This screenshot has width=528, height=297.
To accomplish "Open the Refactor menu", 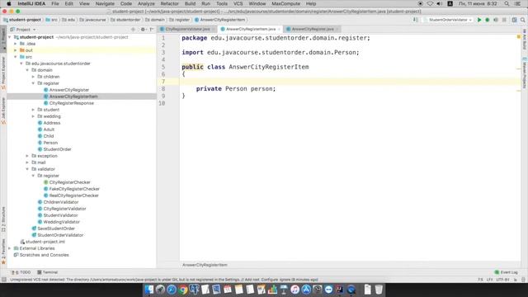I will [169, 3].
